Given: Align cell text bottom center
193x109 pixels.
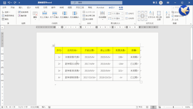Looking at the screenshot, I should click(142, 19).
